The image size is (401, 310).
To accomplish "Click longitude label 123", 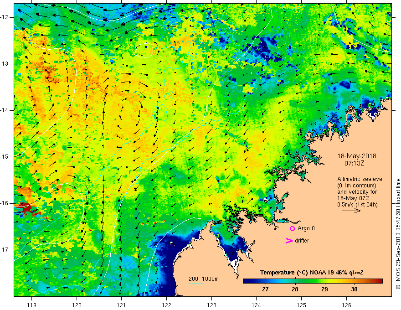I will (211, 305).
